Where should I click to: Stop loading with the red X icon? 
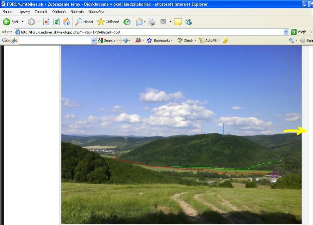point(46,22)
